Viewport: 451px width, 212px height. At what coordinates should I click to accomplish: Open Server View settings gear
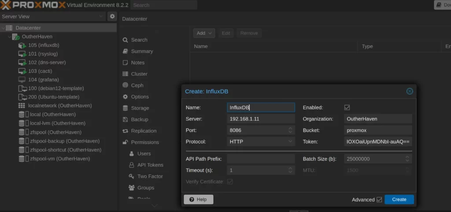112,16
